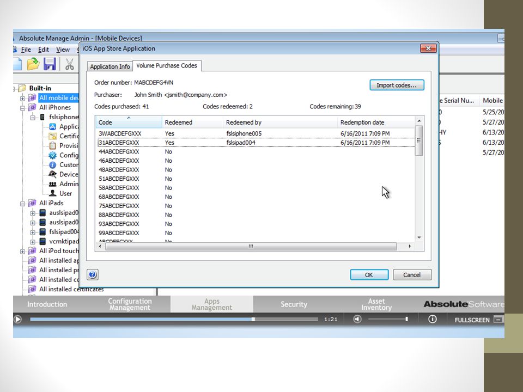
Task: Go to the Introduction video section
Action: [x=47, y=304]
